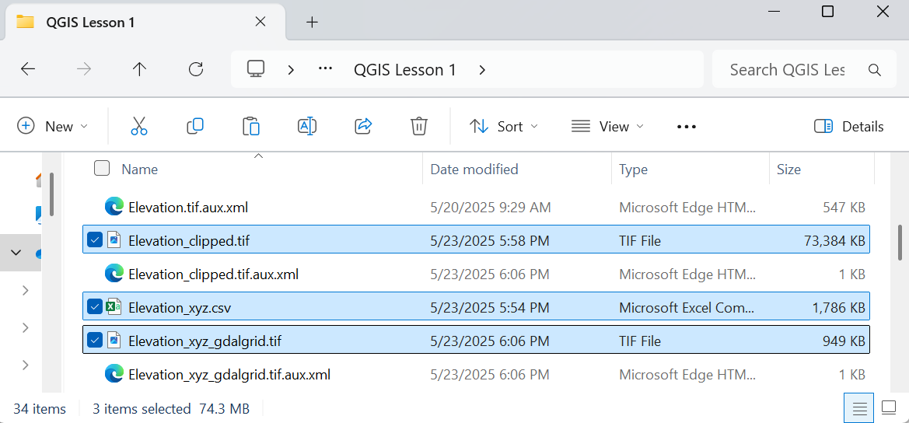Open the Sort dropdown menu
This screenshot has width=909, height=423.
click(x=504, y=126)
